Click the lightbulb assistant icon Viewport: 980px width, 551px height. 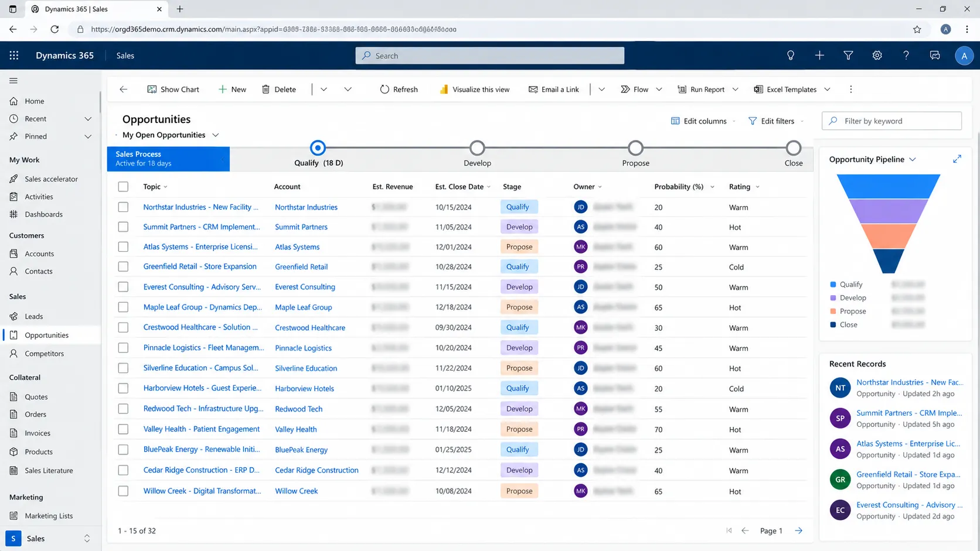click(x=791, y=56)
